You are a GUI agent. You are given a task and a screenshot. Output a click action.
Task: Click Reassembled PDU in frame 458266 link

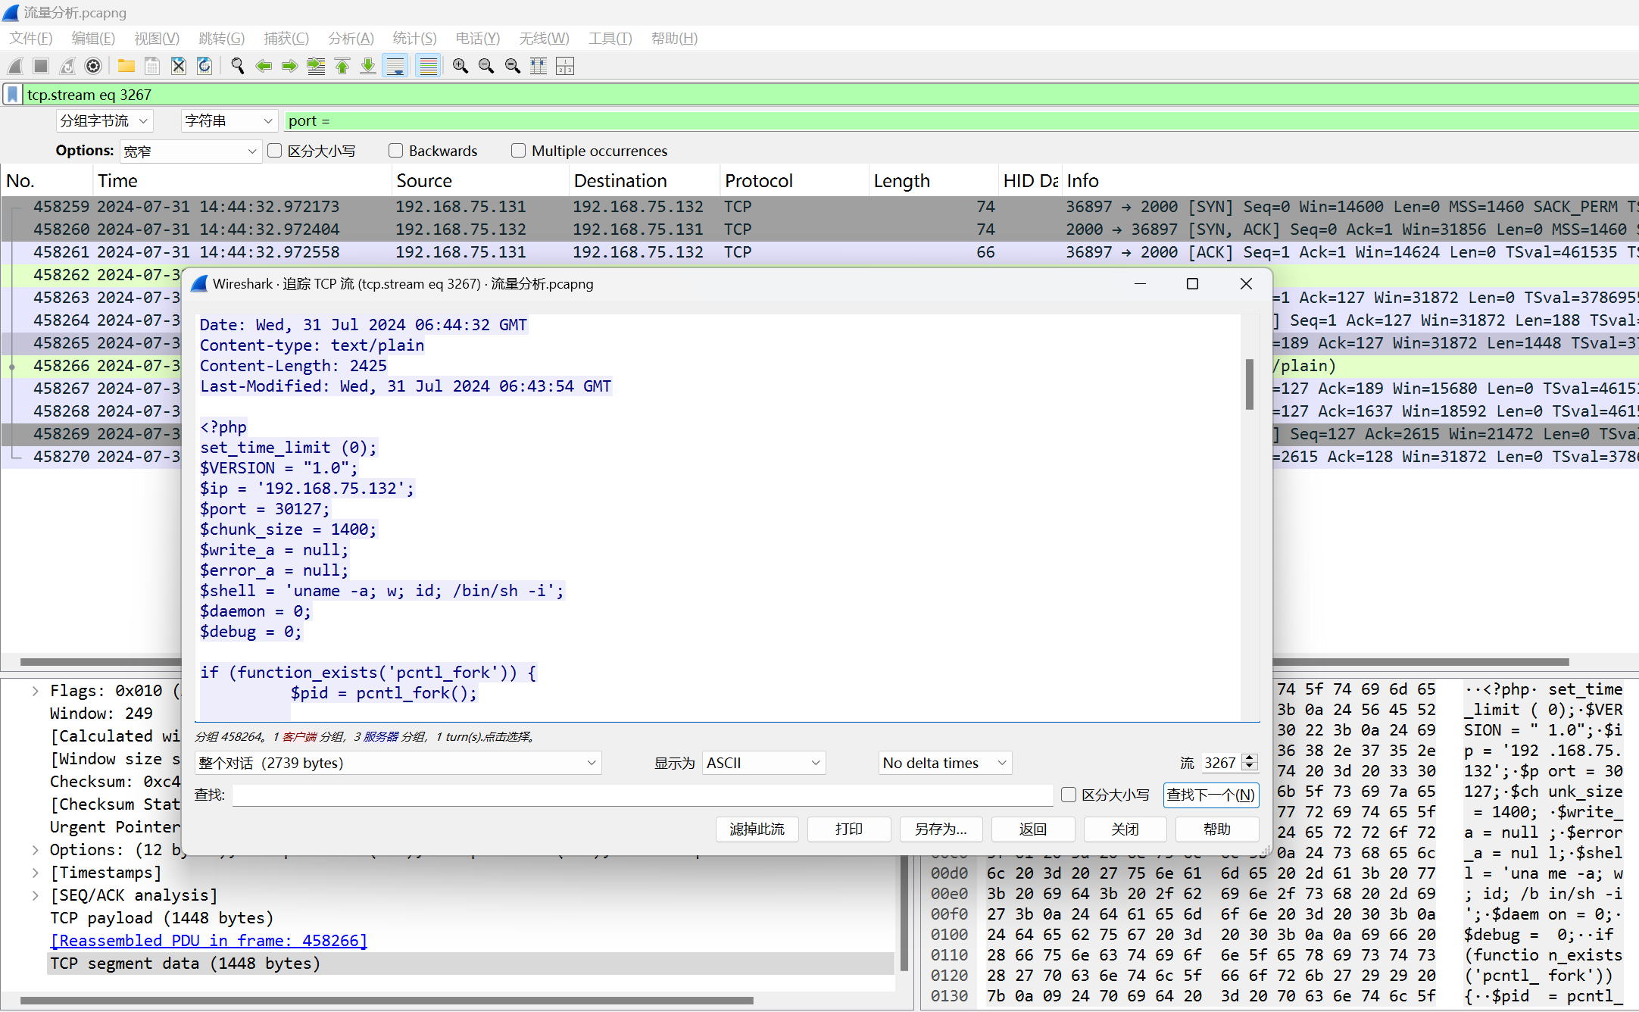click(x=208, y=941)
